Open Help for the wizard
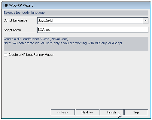This screenshot has height=120, width=152. (x=136, y=112)
